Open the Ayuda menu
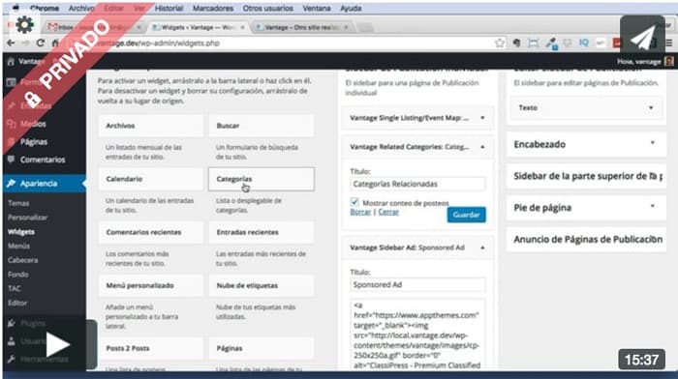Screen dimensions: 678x379 pos(351,8)
